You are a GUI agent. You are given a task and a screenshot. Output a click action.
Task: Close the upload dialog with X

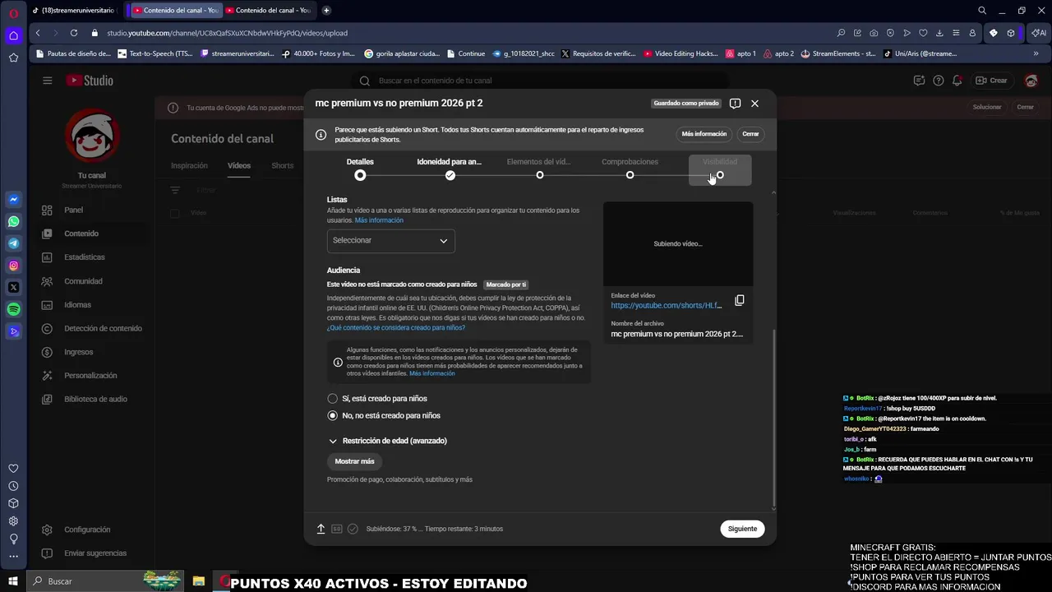point(754,104)
